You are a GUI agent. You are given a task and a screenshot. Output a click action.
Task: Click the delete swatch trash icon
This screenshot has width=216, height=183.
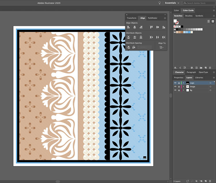[x=210, y=68]
